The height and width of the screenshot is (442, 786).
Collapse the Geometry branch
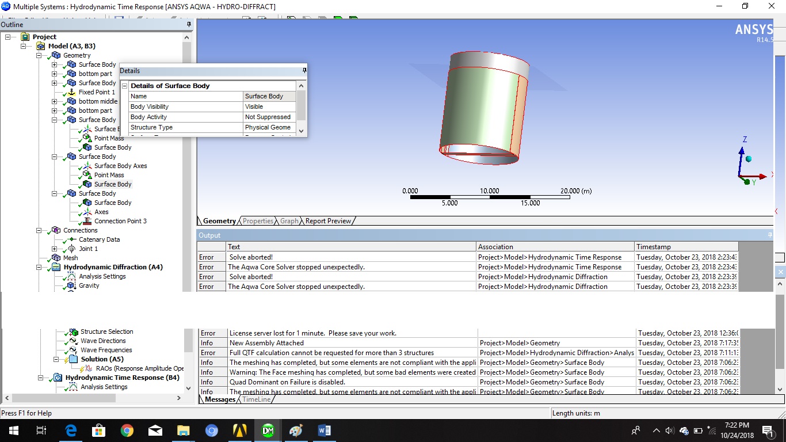(x=39, y=55)
